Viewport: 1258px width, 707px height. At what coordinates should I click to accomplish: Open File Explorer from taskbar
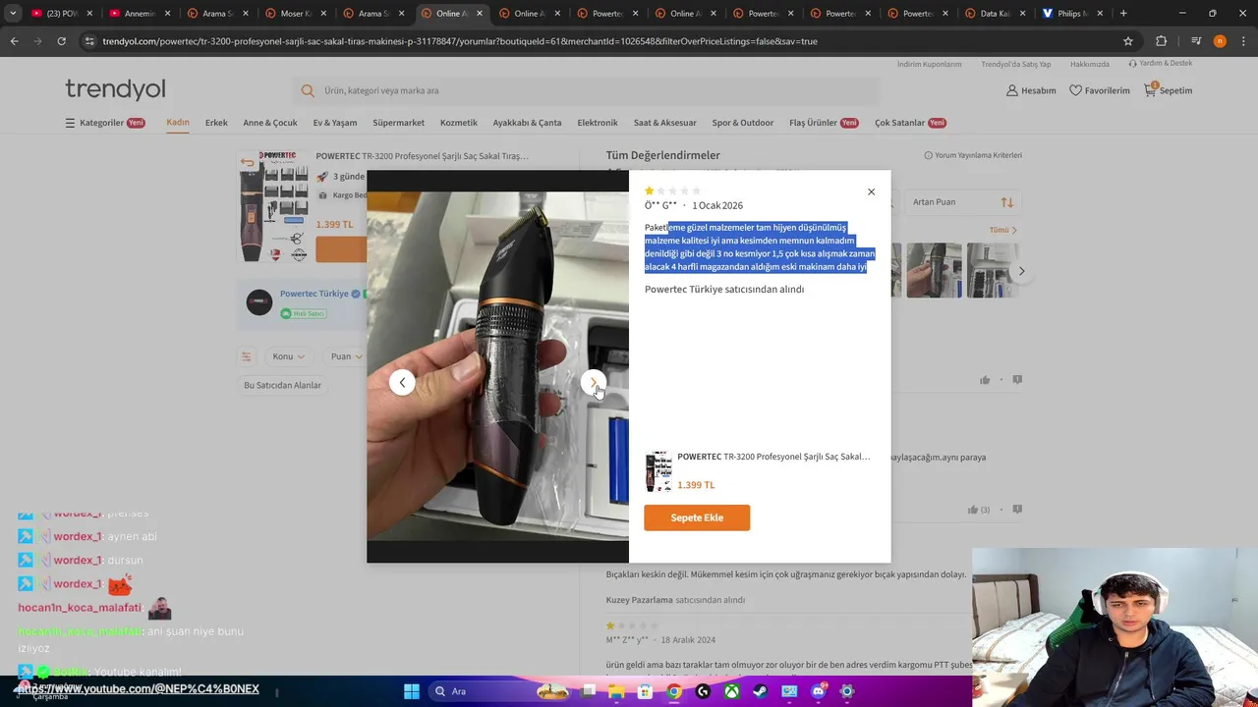[616, 691]
